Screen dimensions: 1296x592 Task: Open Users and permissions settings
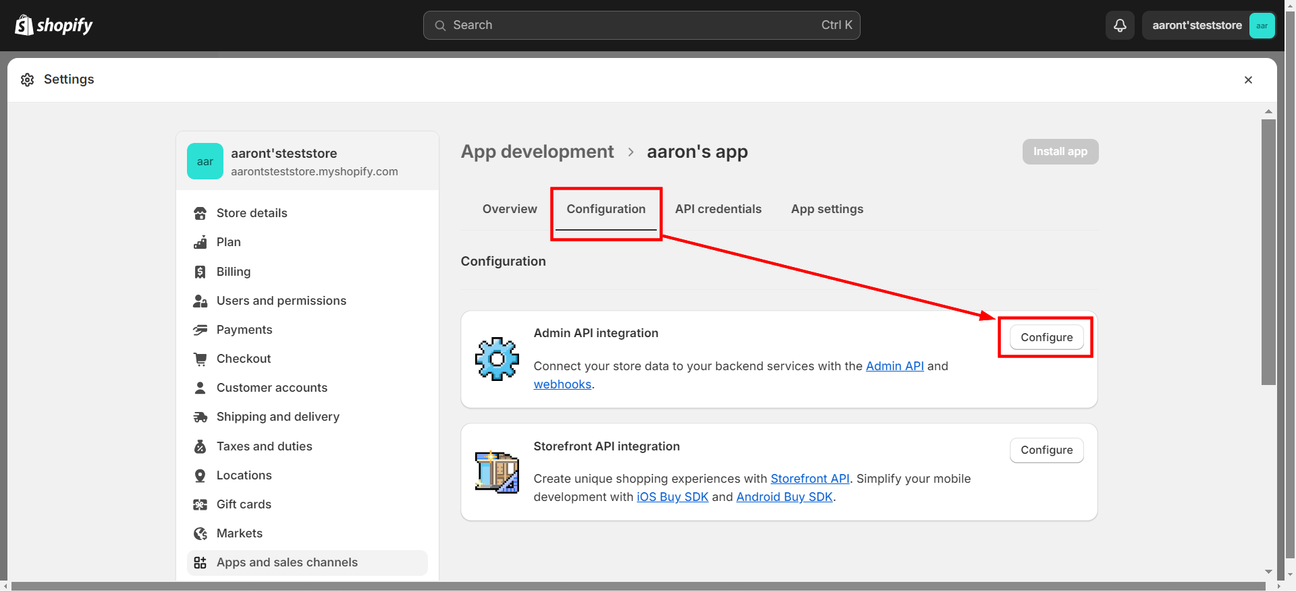pos(307,301)
